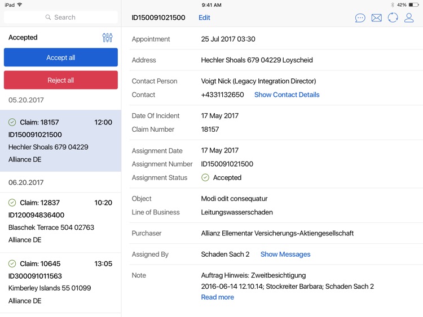Open the chat messages icon

tap(360, 18)
